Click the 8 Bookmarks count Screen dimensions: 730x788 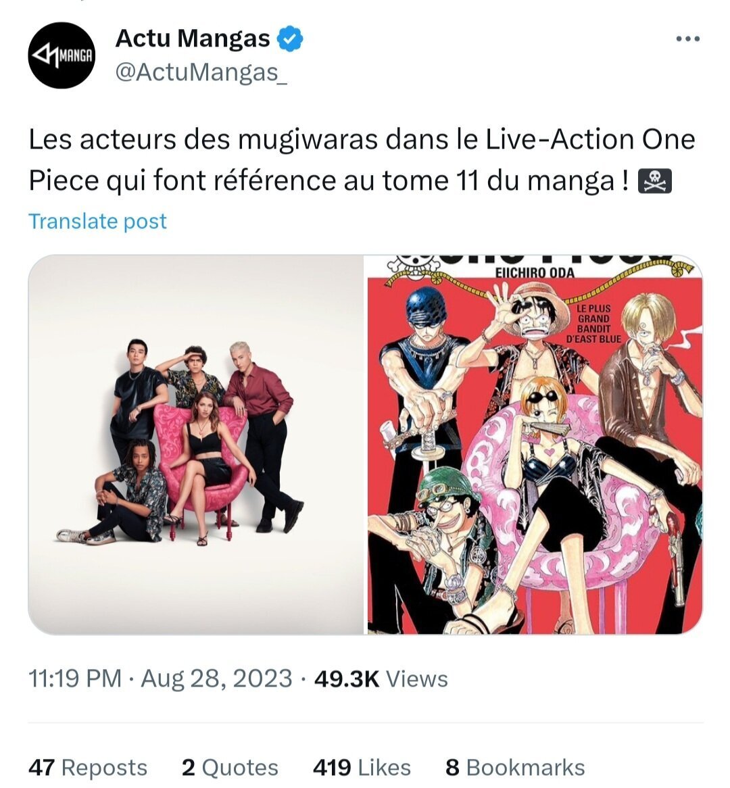click(x=515, y=767)
